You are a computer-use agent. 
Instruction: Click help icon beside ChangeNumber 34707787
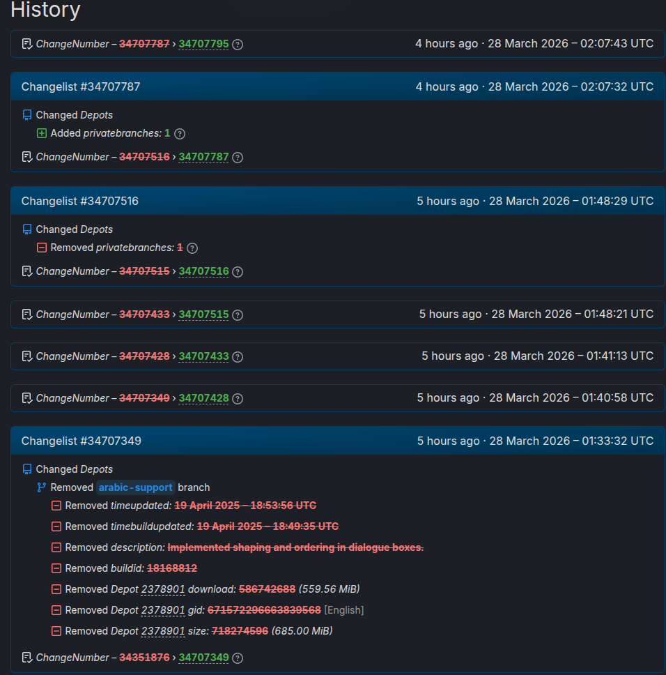pyautogui.click(x=238, y=158)
